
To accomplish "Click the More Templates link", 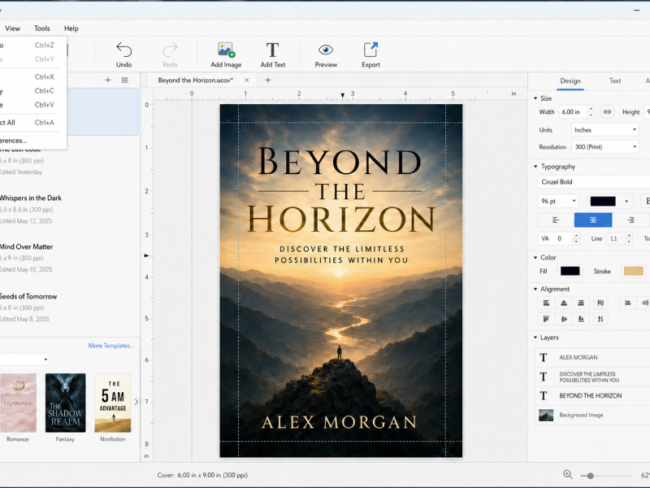I will pyautogui.click(x=111, y=346).
